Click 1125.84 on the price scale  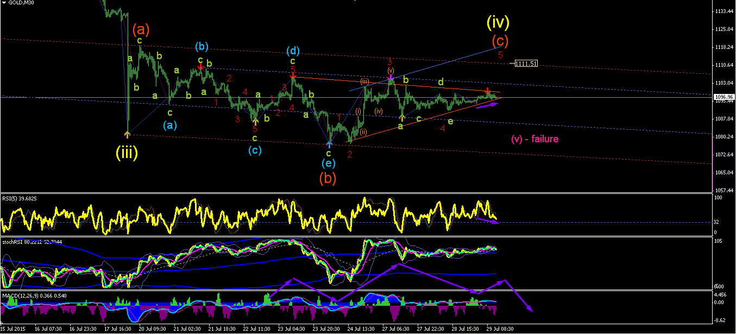(x=724, y=29)
